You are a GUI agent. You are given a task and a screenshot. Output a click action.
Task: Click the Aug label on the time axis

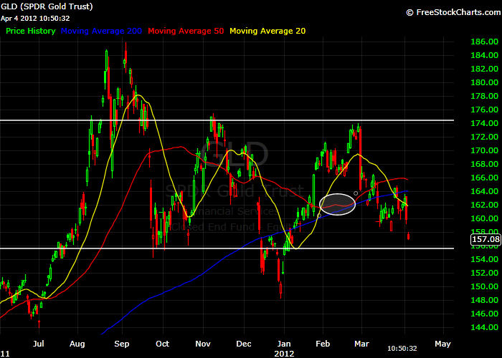(79, 343)
